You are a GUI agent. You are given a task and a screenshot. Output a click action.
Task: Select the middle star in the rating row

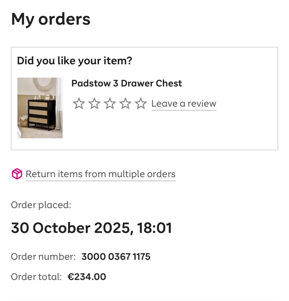click(x=110, y=103)
